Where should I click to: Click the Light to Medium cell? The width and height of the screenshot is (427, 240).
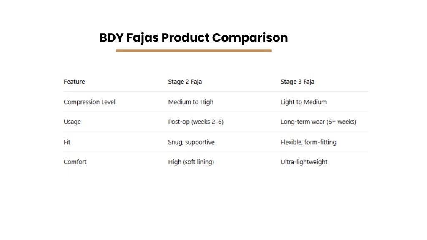tap(304, 102)
